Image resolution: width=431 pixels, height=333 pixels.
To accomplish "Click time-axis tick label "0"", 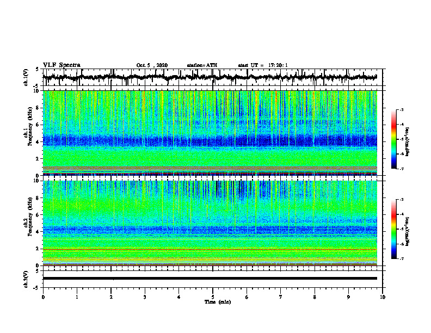I will (x=43, y=297).
